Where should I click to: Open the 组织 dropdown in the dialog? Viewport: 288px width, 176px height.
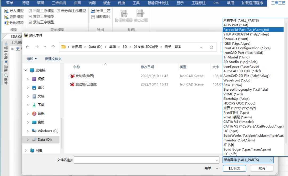pos(31,58)
